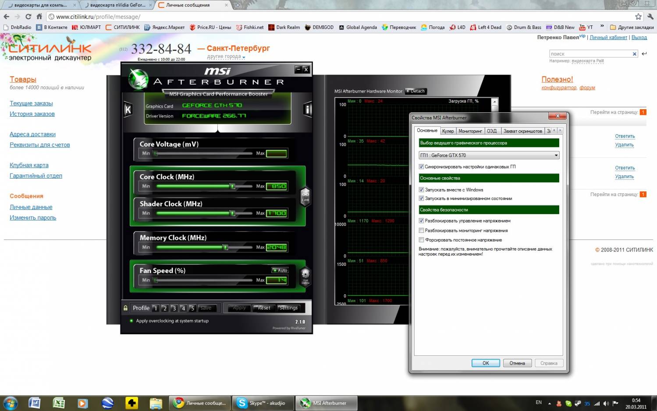
Task: Open the Chrome wrench menu icon
Action: (650, 17)
